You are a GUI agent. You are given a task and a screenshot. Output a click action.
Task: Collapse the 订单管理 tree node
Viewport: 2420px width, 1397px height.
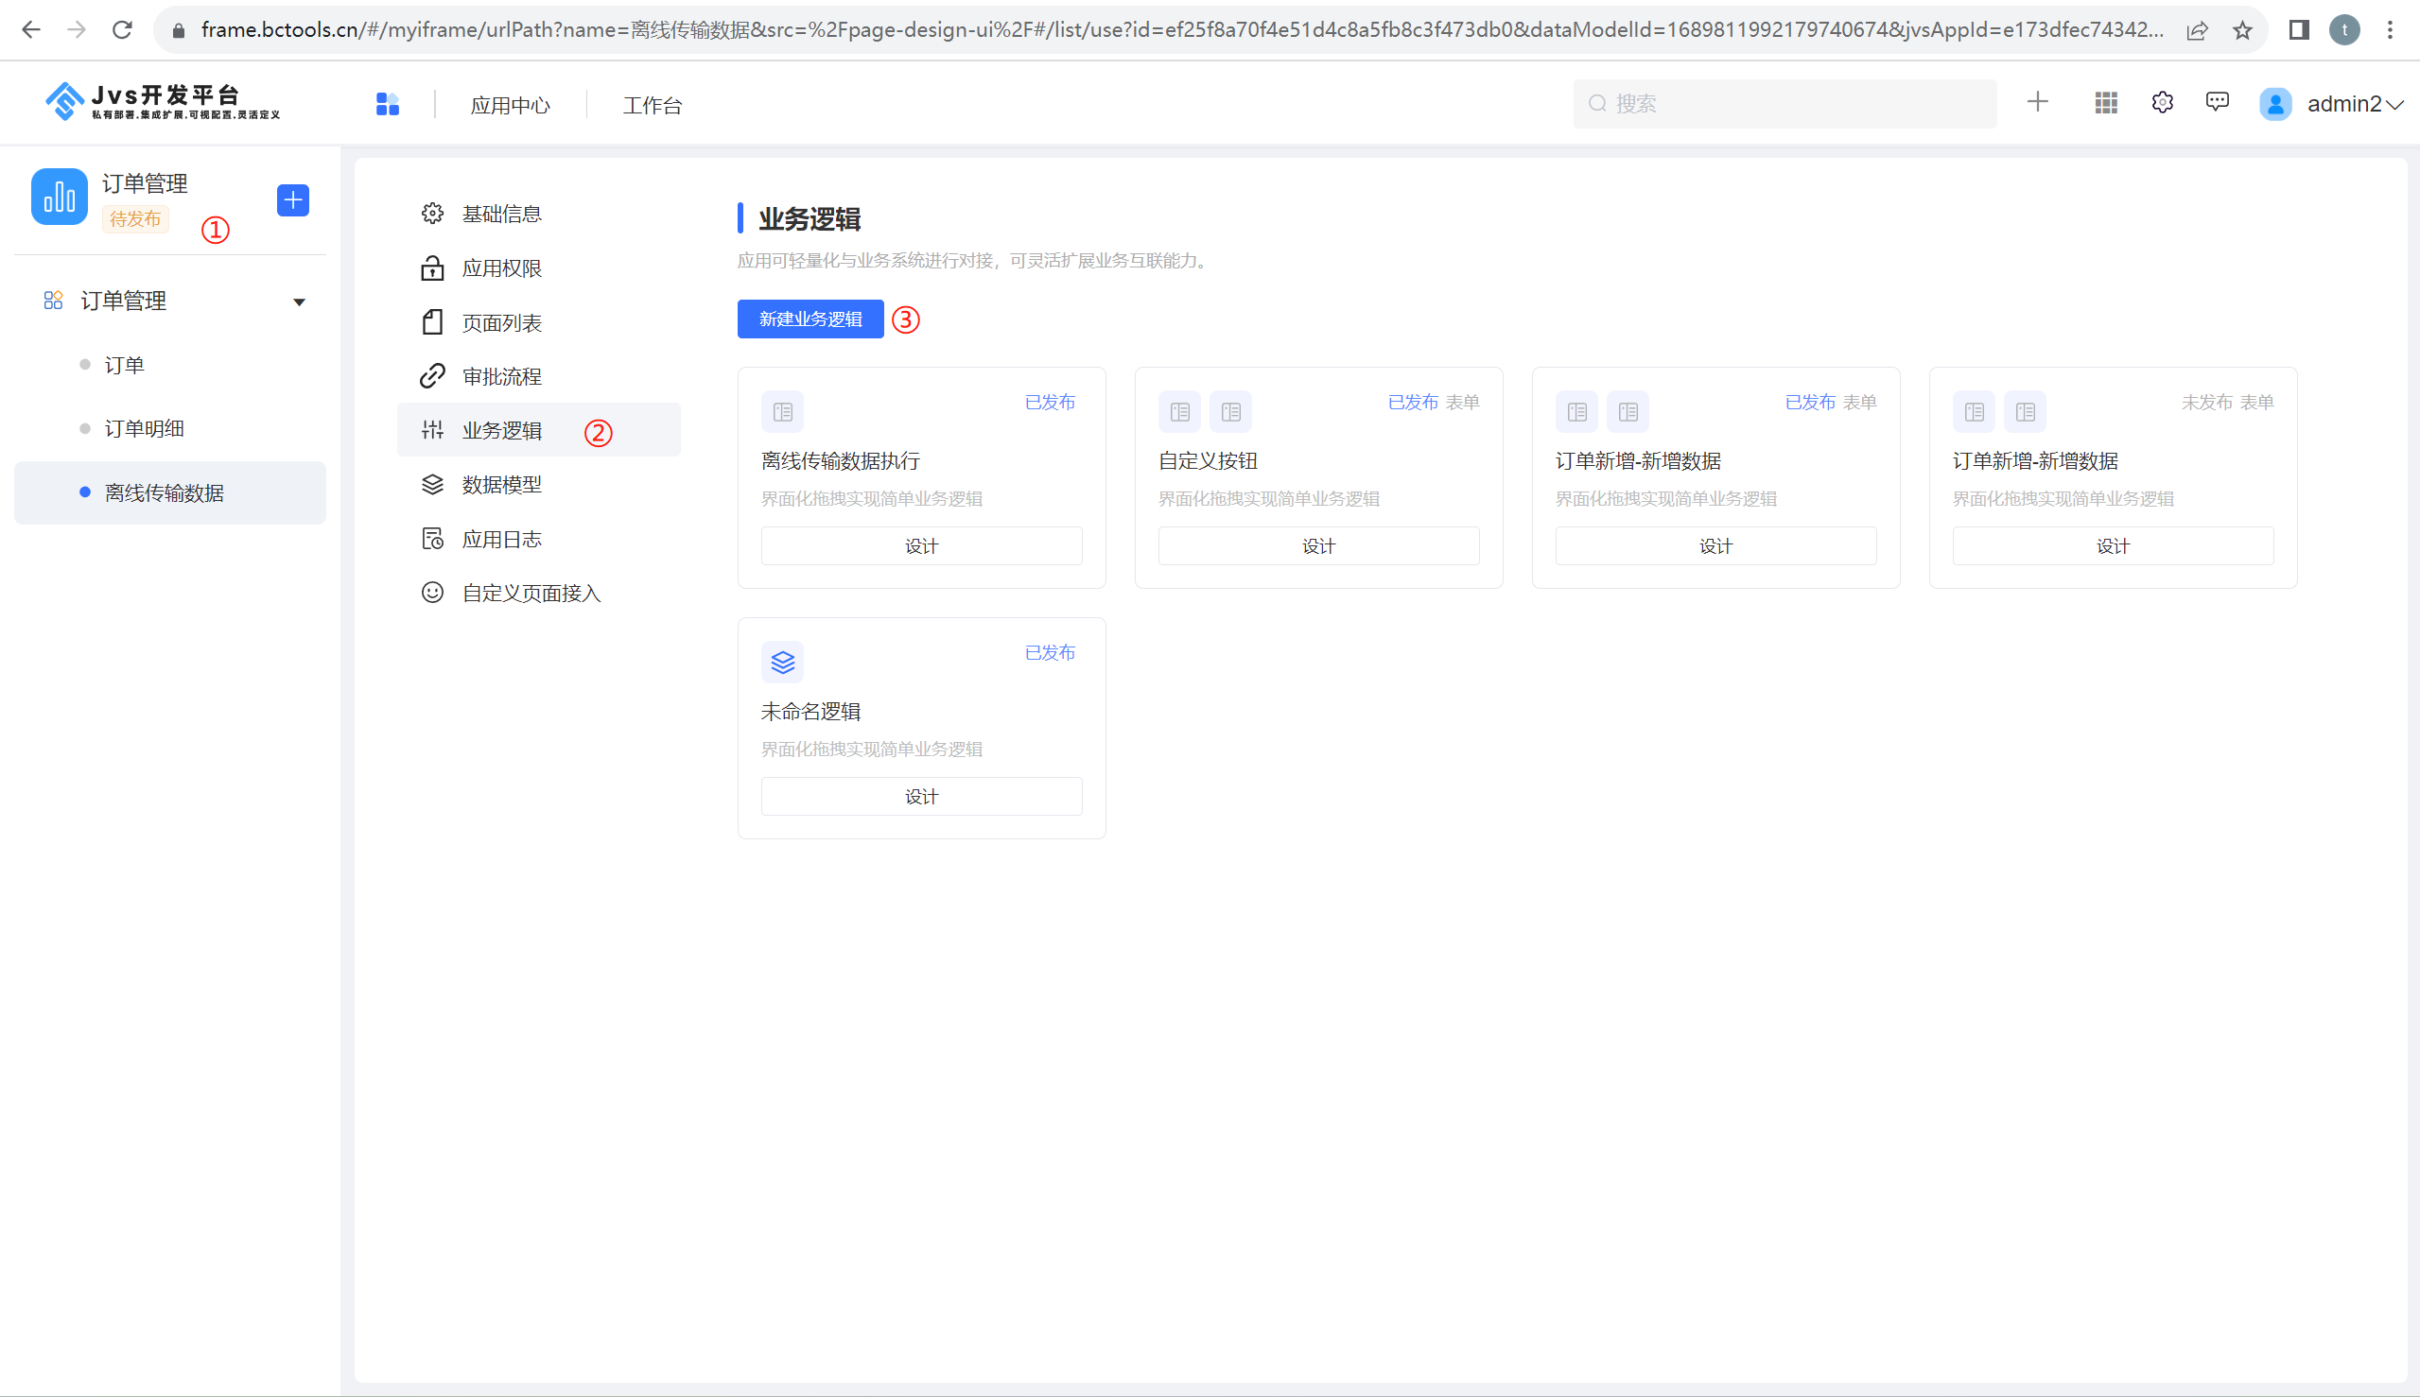[x=299, y=301]
